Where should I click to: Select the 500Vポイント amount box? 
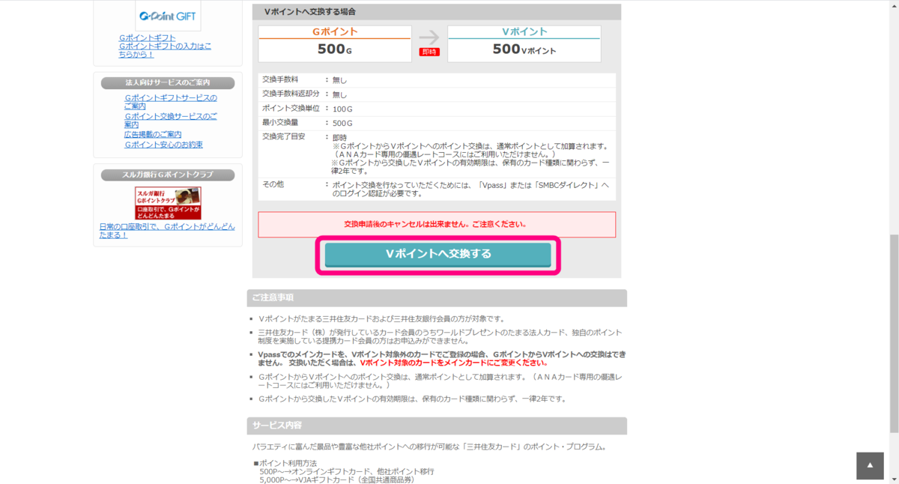[524, 44]
